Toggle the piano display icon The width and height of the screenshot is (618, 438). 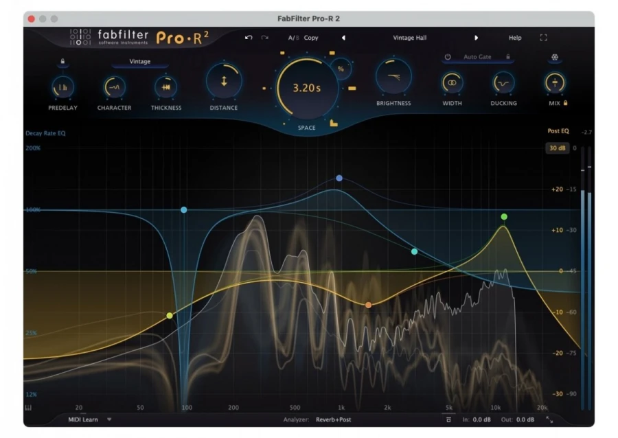tap(28, 408)
